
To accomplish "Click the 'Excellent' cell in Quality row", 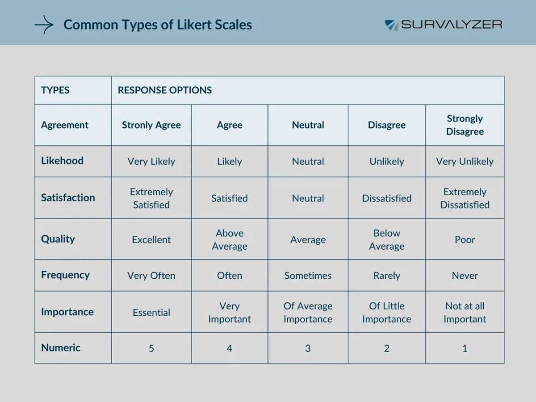I will (151, 240).
